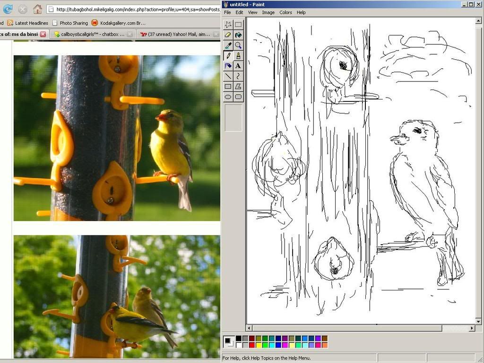
Task: Switch to the callboys&callgirls chatbox tab
Action: click(x=93, y=34)
